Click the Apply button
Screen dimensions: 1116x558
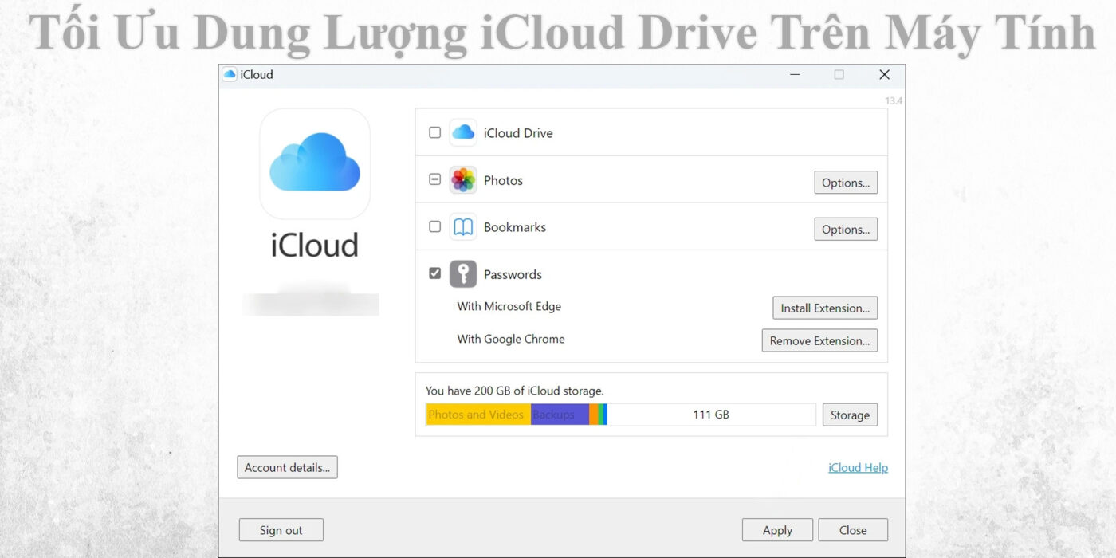click(777, 530)
